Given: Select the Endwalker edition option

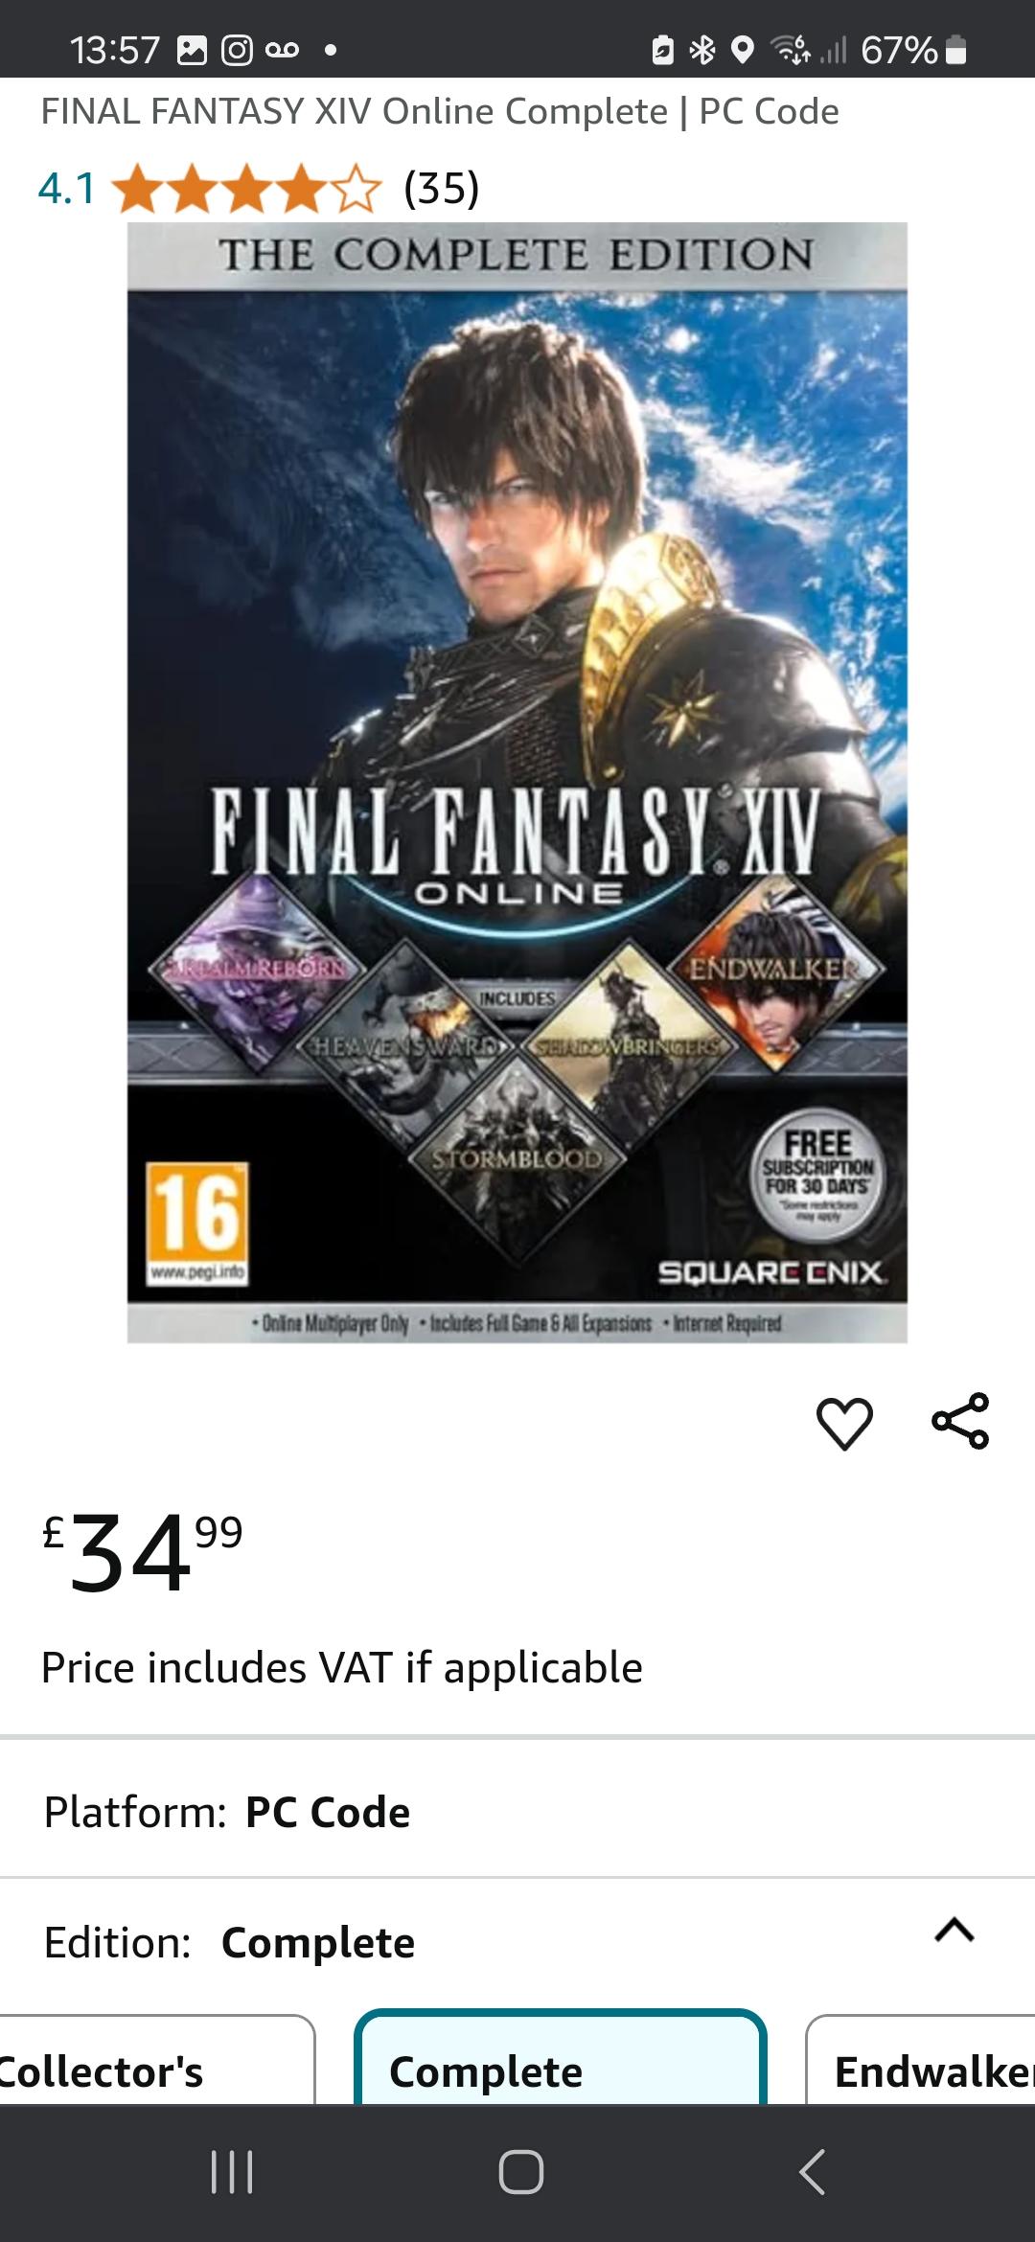Looking at the screenshot, I should pos(920,2060).
